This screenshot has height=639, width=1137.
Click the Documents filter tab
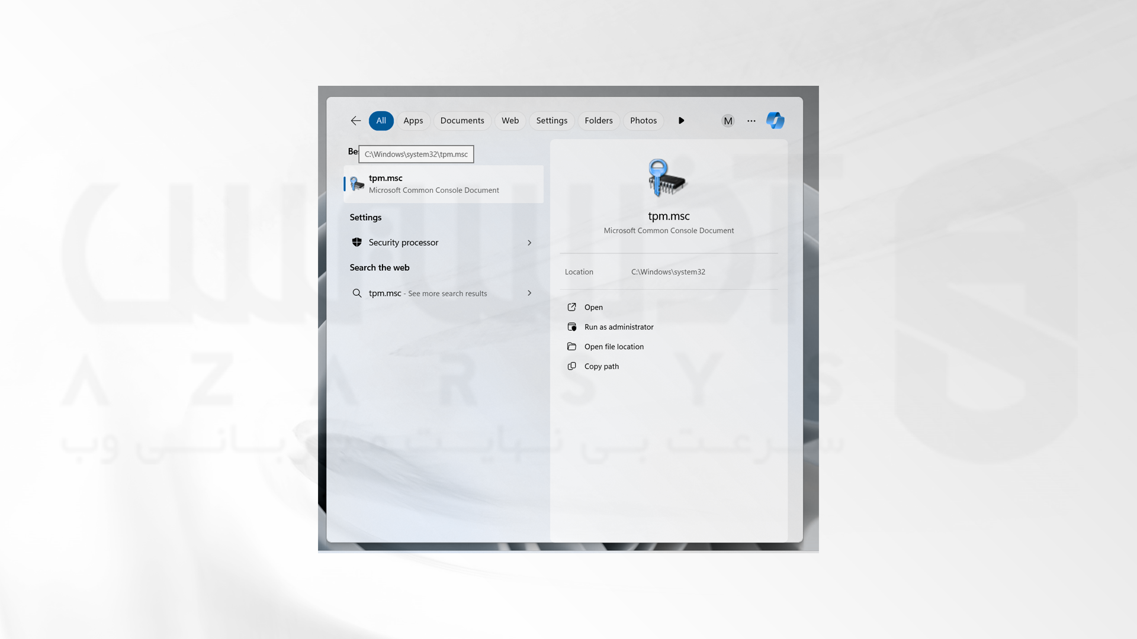[x=461, y=120]
